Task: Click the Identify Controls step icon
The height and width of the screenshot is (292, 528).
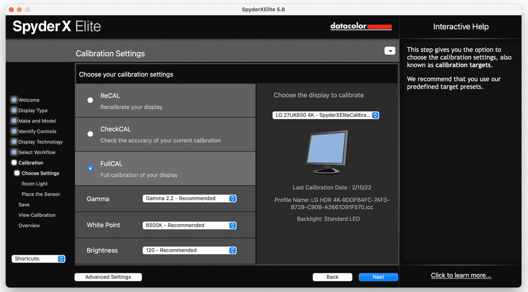Action: 15,131
